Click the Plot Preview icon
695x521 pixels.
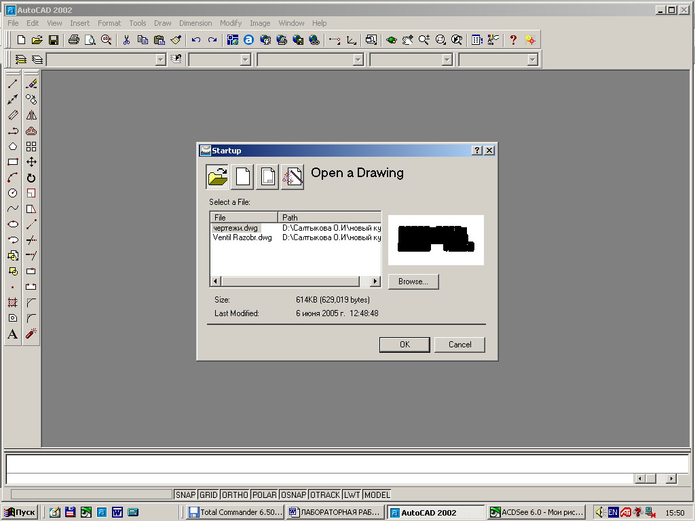point(90,40)
